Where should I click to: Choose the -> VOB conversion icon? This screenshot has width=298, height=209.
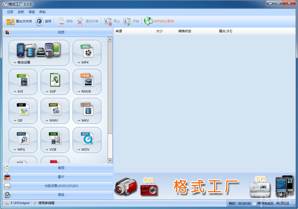point(55,140)
